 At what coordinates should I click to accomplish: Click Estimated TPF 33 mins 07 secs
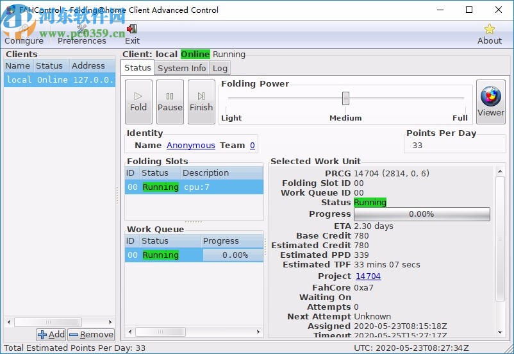point(387,265)
